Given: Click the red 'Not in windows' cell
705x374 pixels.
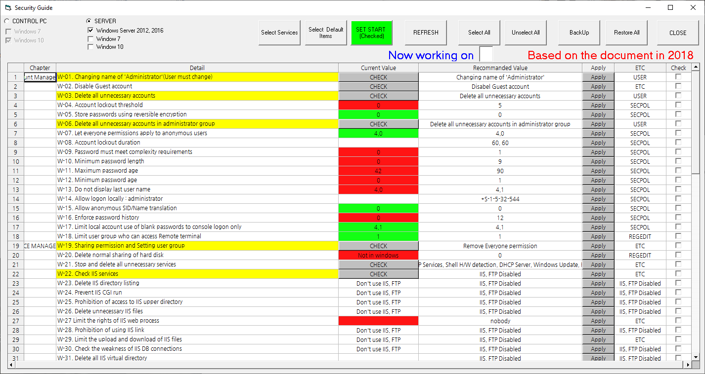Looking at the screenshot, I should tap(378, 255).
